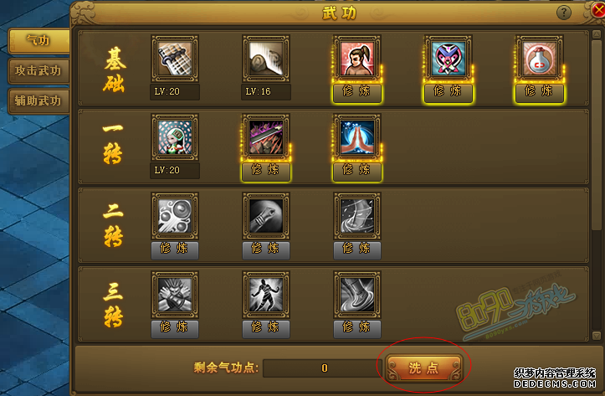Viewport: 605px width, 396px height.
Task: Select the green-haired girl skill in 一转 row
Action: (x=175, y=137)
